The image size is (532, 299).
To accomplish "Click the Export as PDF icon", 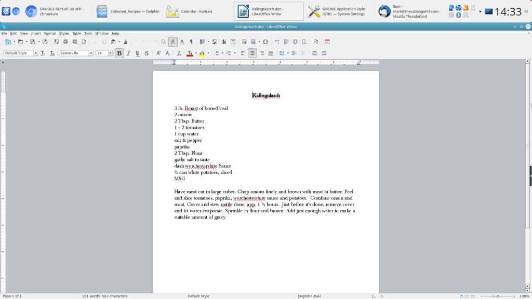I will click(x=56, y=42).
